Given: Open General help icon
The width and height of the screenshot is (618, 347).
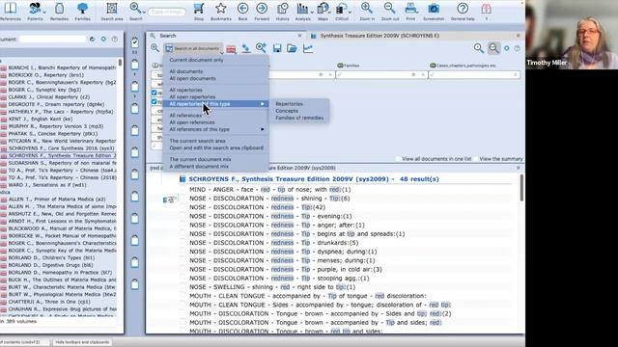Looking at the screenshot, I should [x=463, y=9].
